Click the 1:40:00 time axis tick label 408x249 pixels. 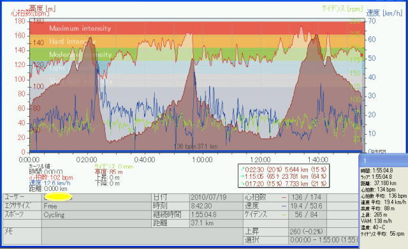click(317, 160)
